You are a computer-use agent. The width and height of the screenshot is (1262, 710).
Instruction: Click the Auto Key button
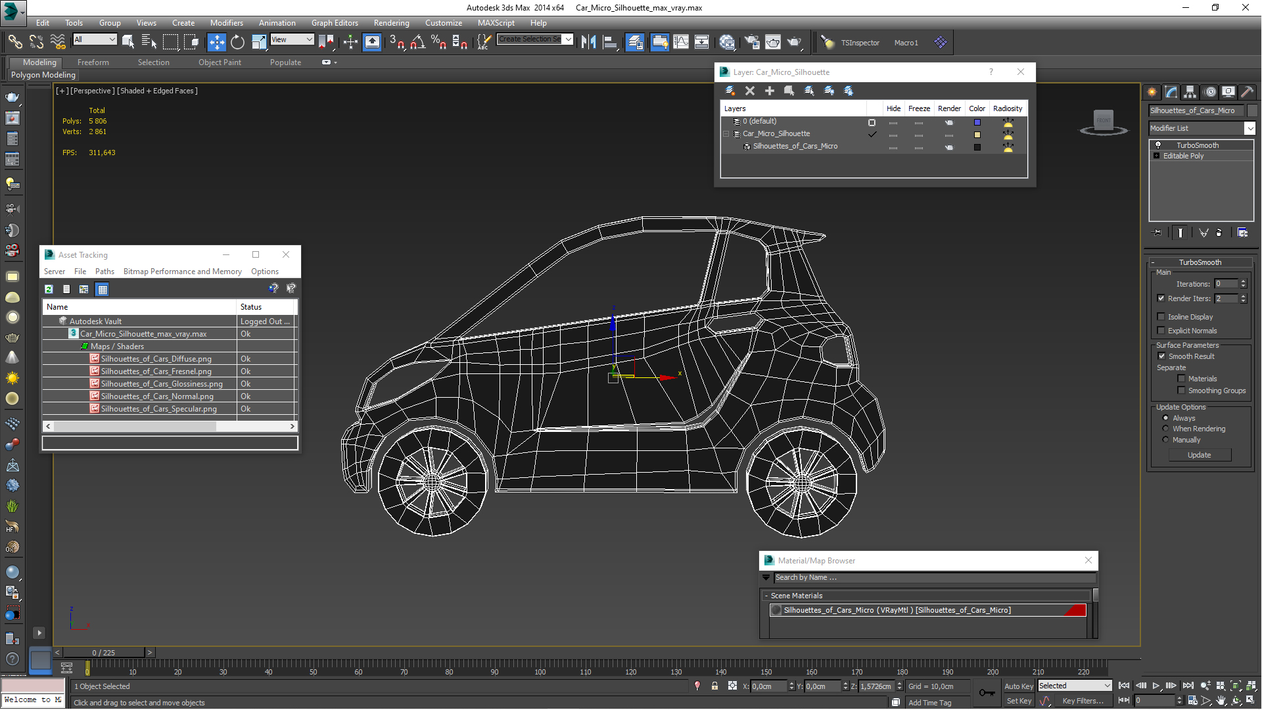pos(1019,686)
